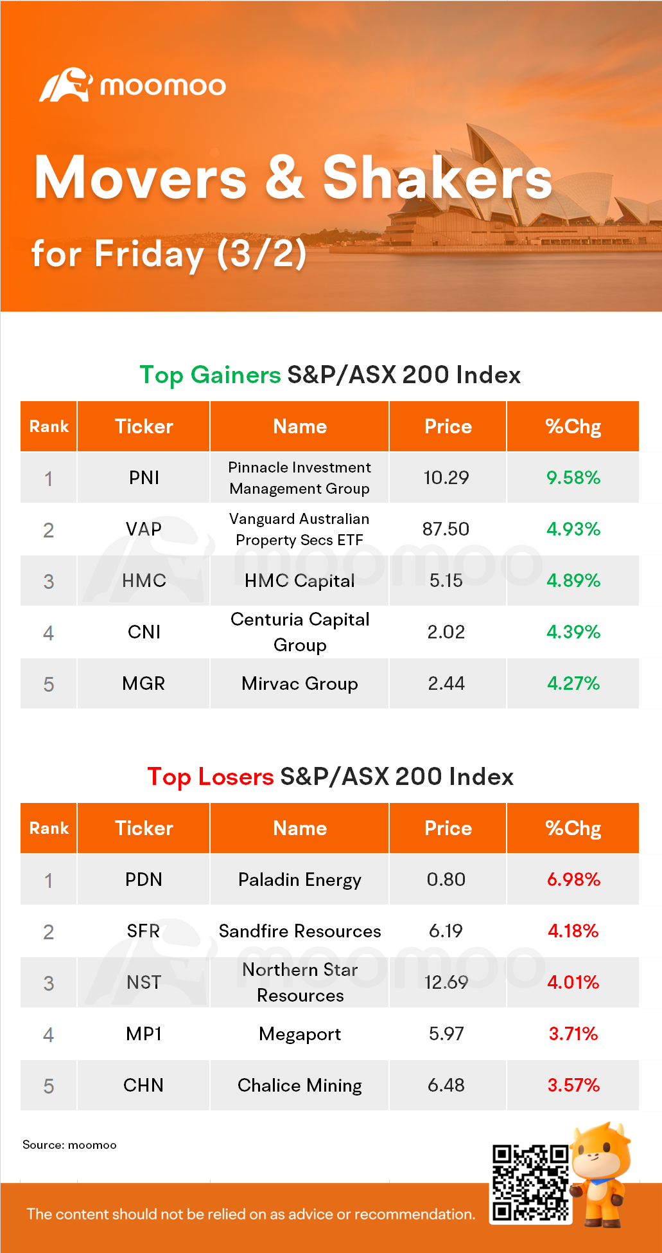Click the Source: moomoo text
This screenshot has width=662, height=1253.
coord(69,1145)
